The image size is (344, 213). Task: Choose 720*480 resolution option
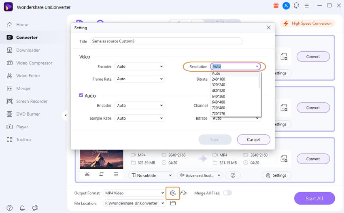click(234, 108)
